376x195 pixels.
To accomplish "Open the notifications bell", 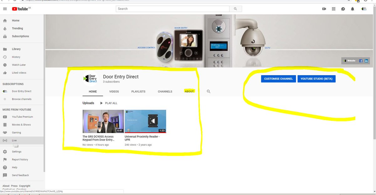I will coord(352,9).
